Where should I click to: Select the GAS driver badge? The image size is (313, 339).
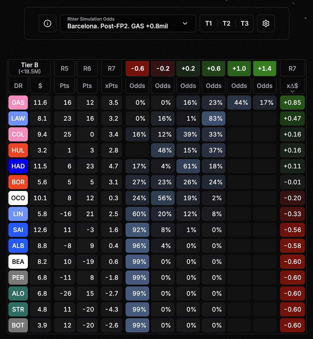pyautogui.click(x=18, y=103)
